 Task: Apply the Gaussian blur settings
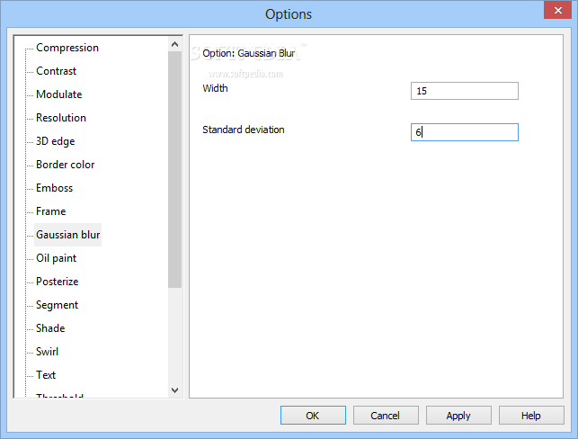[458, 416]
